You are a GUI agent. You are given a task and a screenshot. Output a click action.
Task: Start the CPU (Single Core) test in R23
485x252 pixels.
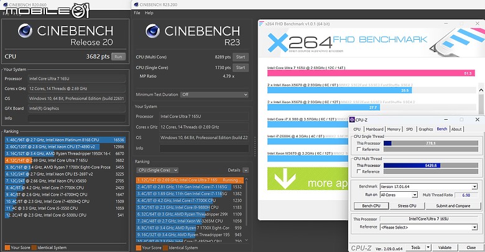tap(241, 68)
